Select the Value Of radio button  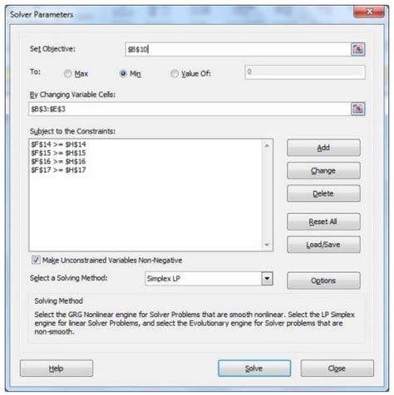click(175, 74)
